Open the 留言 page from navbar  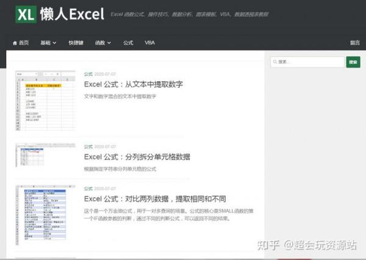(x=354, y=43)
